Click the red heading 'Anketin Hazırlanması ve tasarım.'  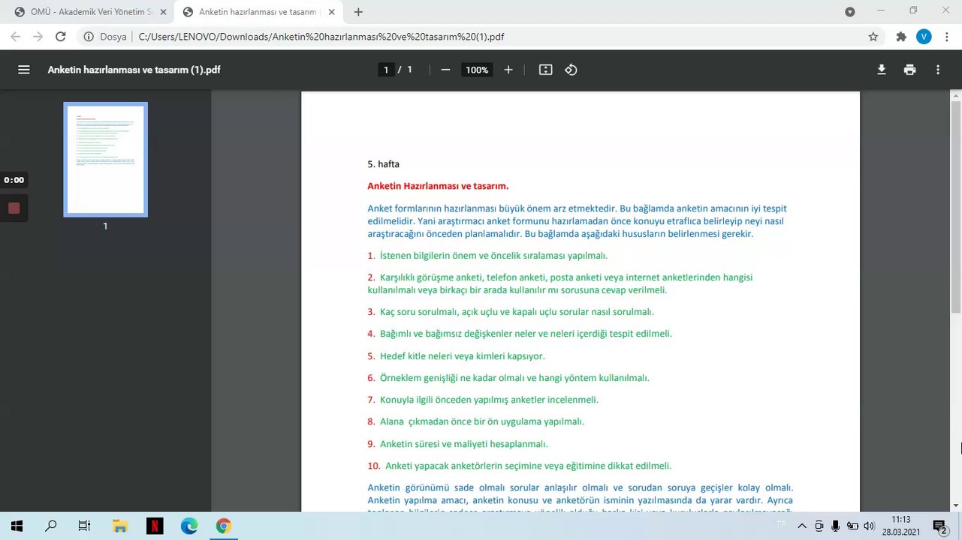[x=438, y=186]
